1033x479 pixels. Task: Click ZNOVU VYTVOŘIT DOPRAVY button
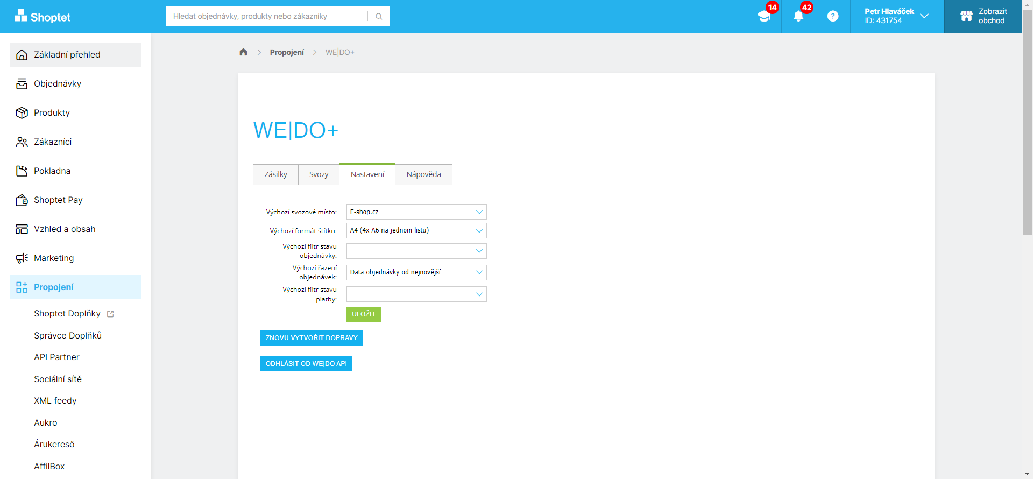(312, 338)
